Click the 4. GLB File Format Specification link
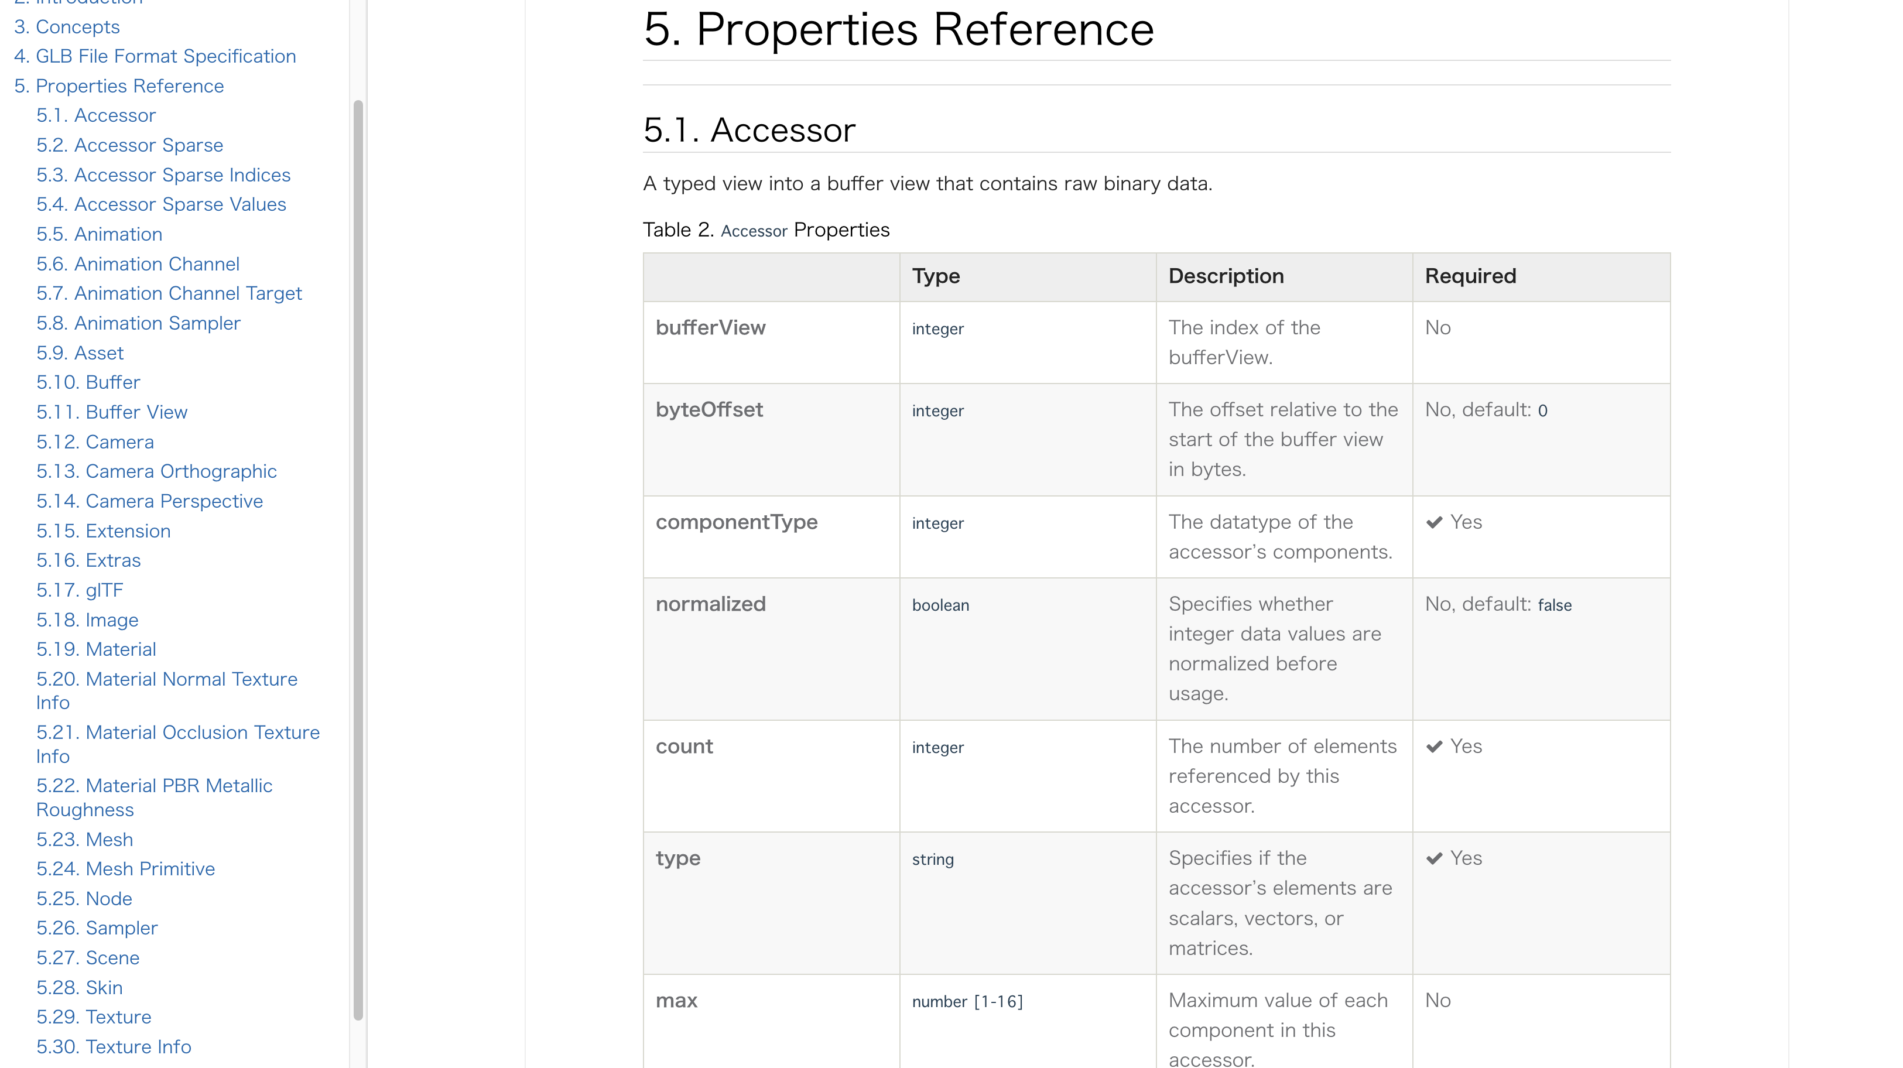The height and width of the screenshot is (1068, 1903). pos(155,56)
